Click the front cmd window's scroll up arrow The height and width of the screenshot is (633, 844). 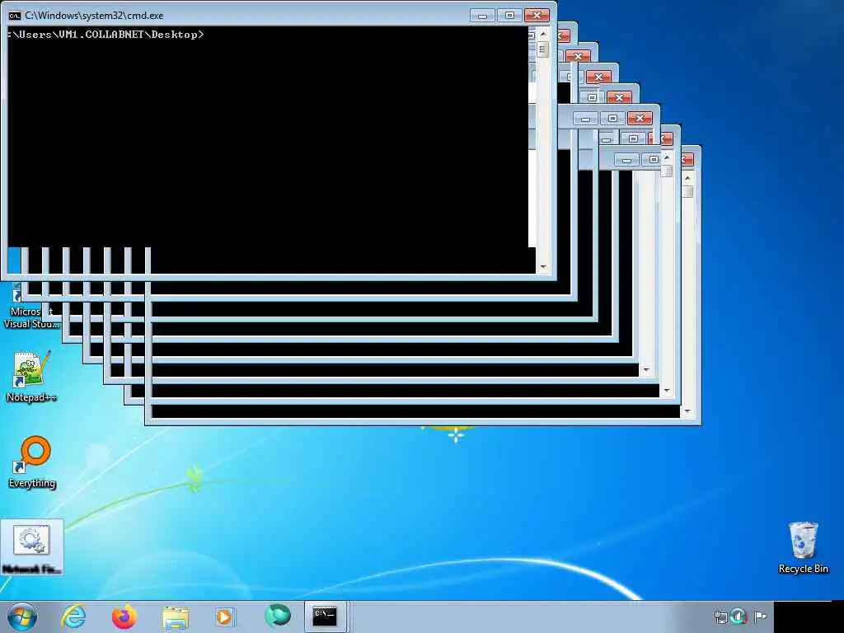[x=543, y=34]
